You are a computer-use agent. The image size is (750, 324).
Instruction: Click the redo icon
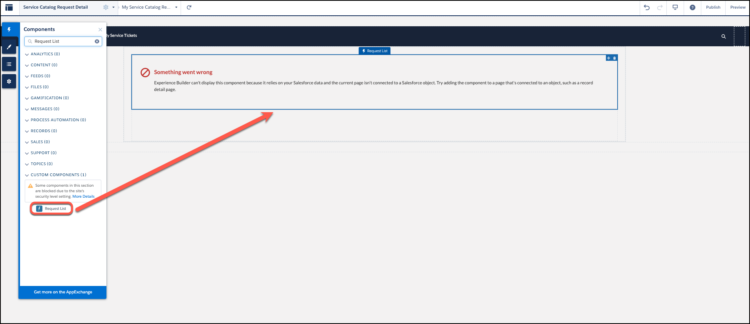[x=660, y=7]
